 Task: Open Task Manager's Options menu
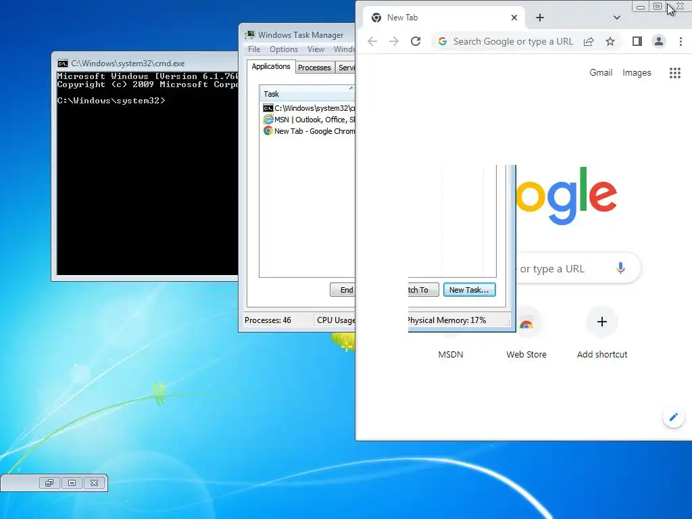284,49
